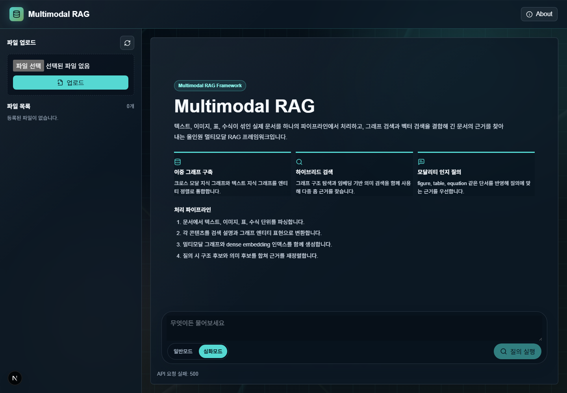Open the About dialog
The width and height of the screenshot is (567, 393).
[539, 14]
